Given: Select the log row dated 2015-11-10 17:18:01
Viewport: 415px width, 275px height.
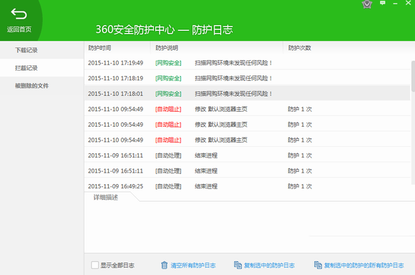Looking at the screenshot, I should 247,94.
